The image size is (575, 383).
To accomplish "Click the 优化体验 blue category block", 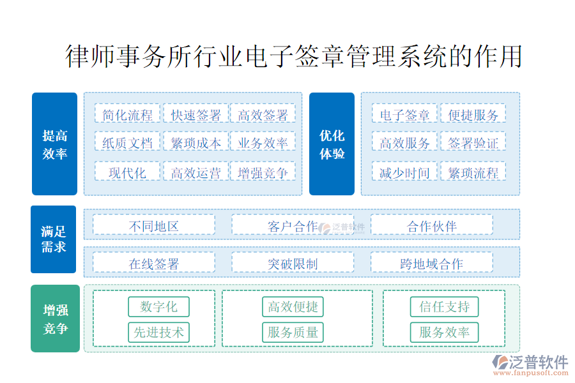I will pyautogui.click(x=332, y=144).
